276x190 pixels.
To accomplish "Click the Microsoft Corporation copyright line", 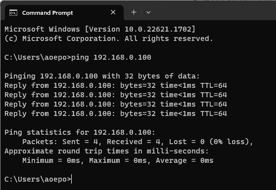I will (109, 38).
